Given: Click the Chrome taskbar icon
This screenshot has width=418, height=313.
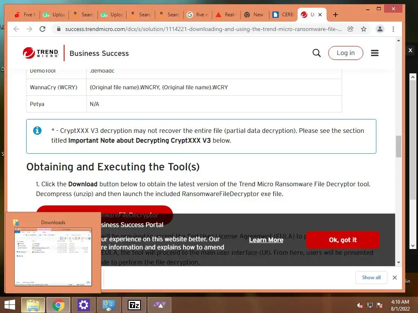Looking at the screenshot, I should point(58,305).
